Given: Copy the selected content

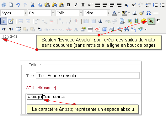Looking at the screenshot, I should pyautogui.click(x=40, y=5).
